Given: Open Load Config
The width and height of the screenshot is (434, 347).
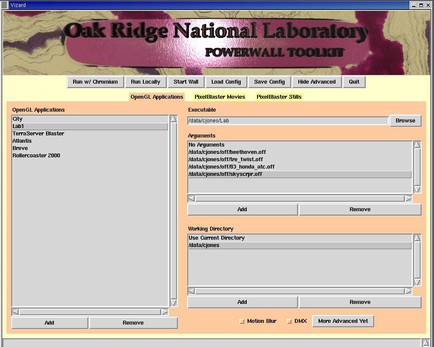Looking at the screenshot, I should (226, 82).
